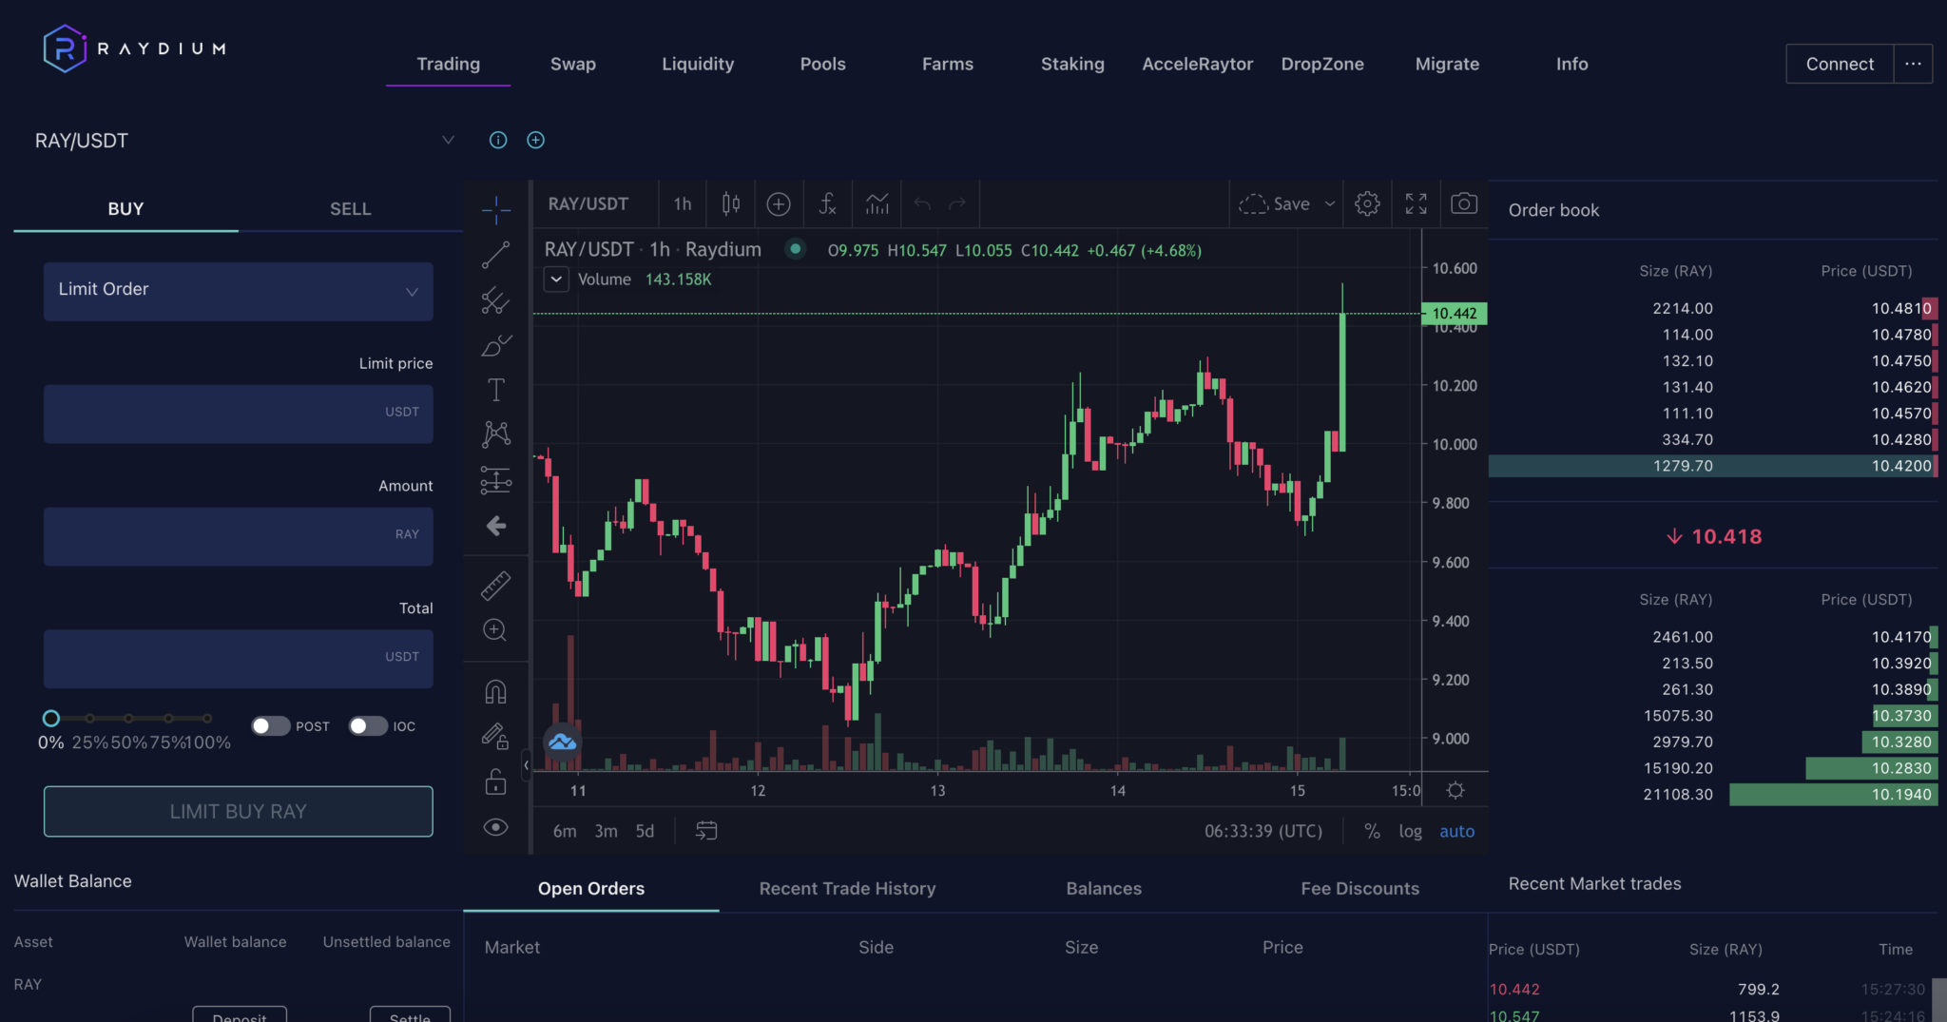Switch to the Swap page
Screen dimensions: 1947x1022
(572, 64)
